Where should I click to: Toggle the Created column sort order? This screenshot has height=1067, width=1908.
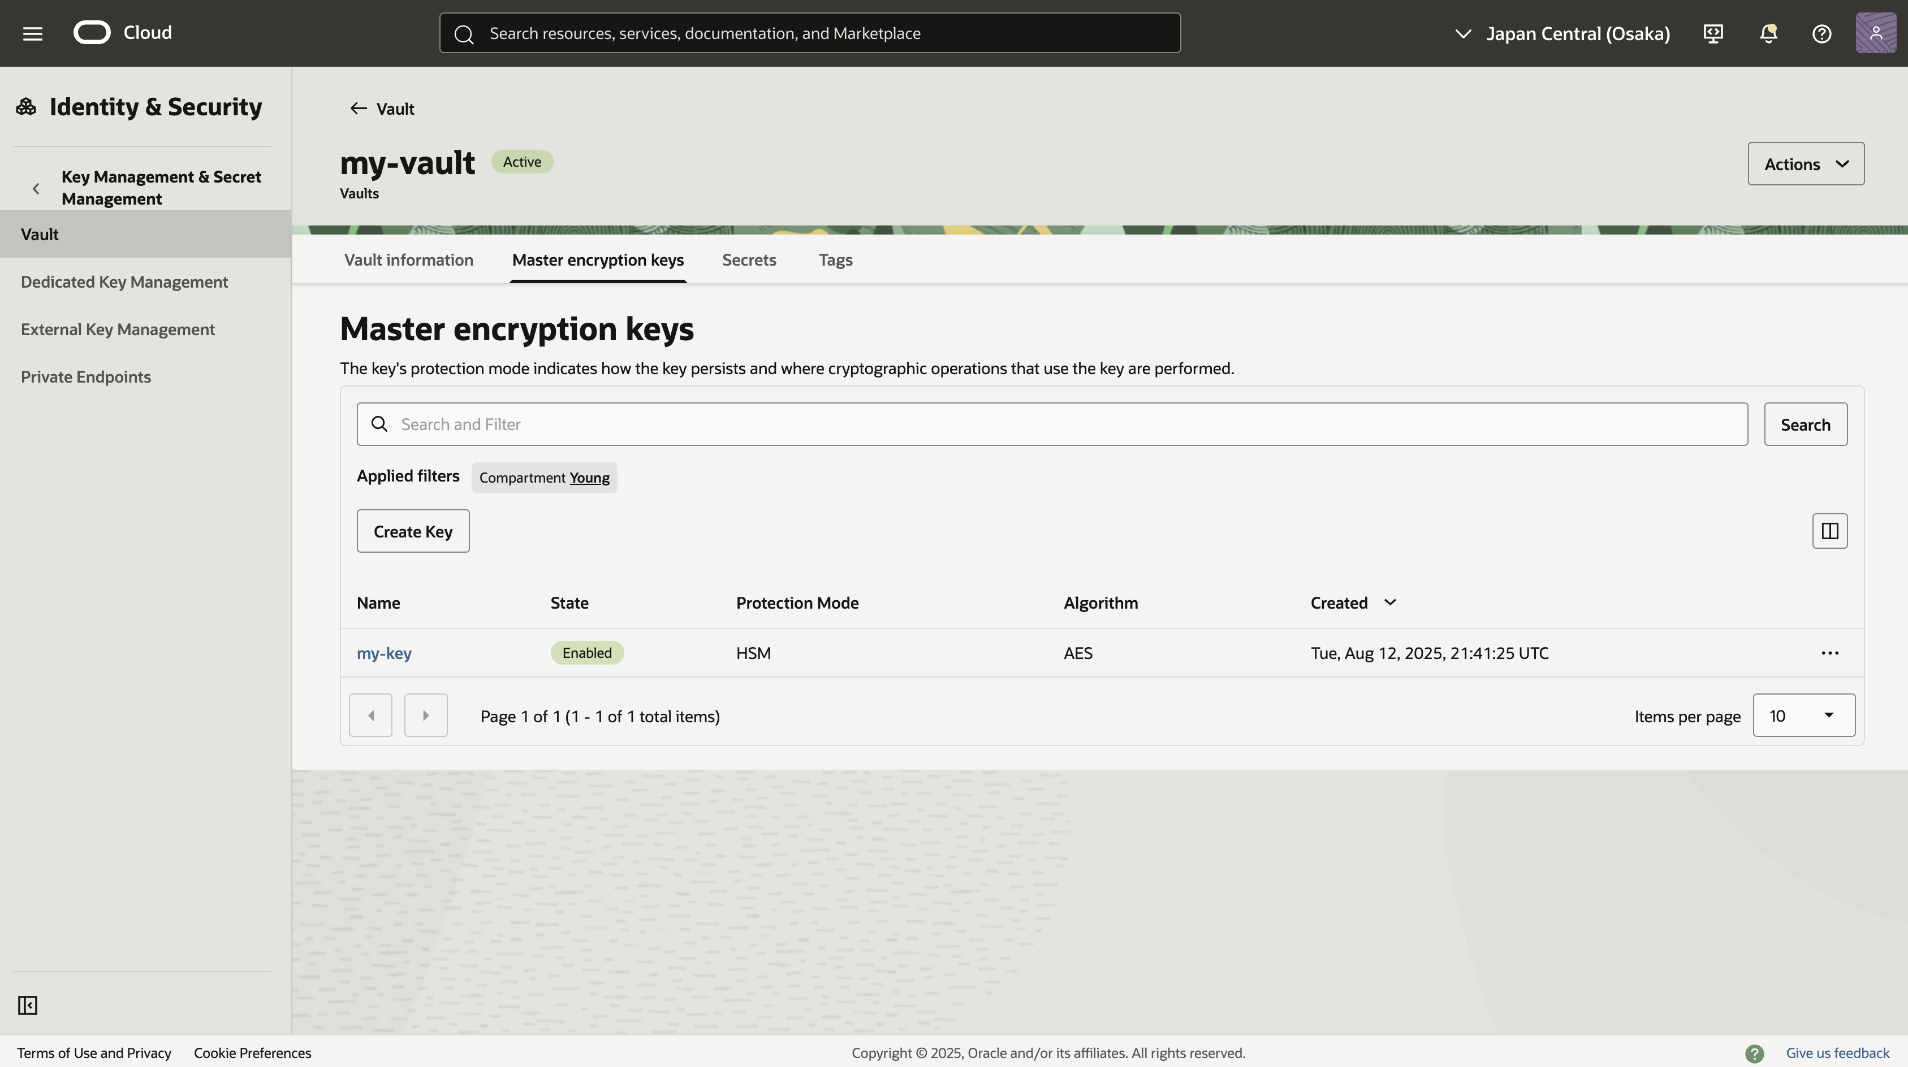(x=1390, y=602)
